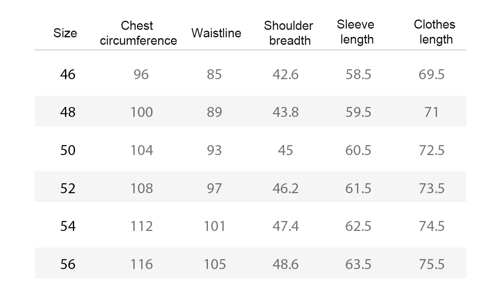Select size 46 row label

(68, 75)
